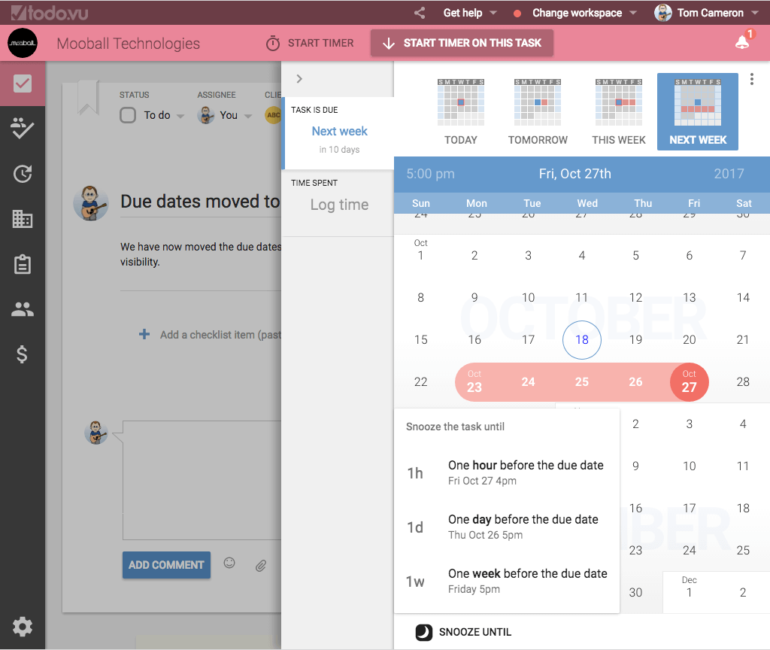The width and height of the screenshot is (770, 650).
Task: Click the task author's avatar beside title
Action: click(91, 203)
